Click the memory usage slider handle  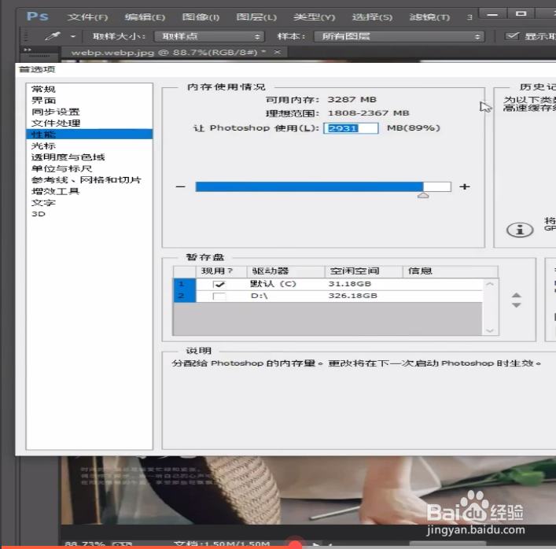[x=423, y=195]
